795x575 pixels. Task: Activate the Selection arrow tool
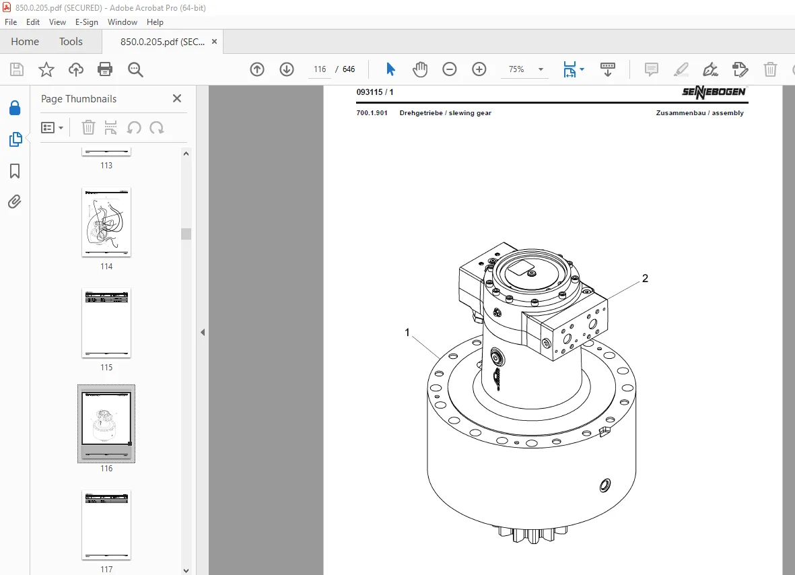[x=390, y=69]
